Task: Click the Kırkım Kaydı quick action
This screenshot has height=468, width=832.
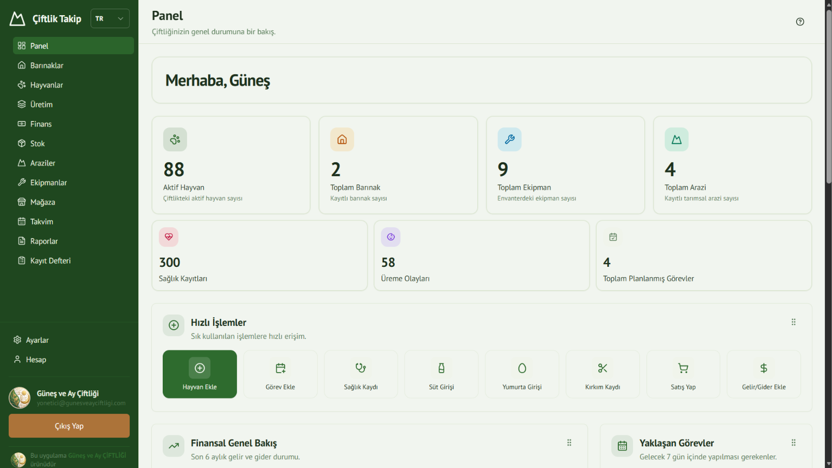Action: 603,374
